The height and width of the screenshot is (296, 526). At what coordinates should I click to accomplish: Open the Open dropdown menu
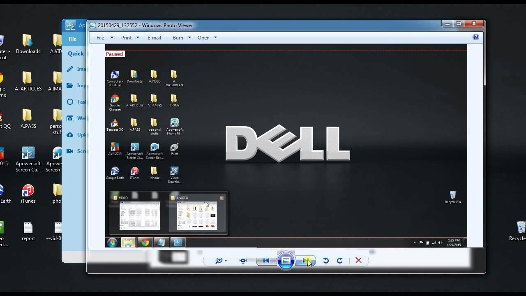[204, 37]
